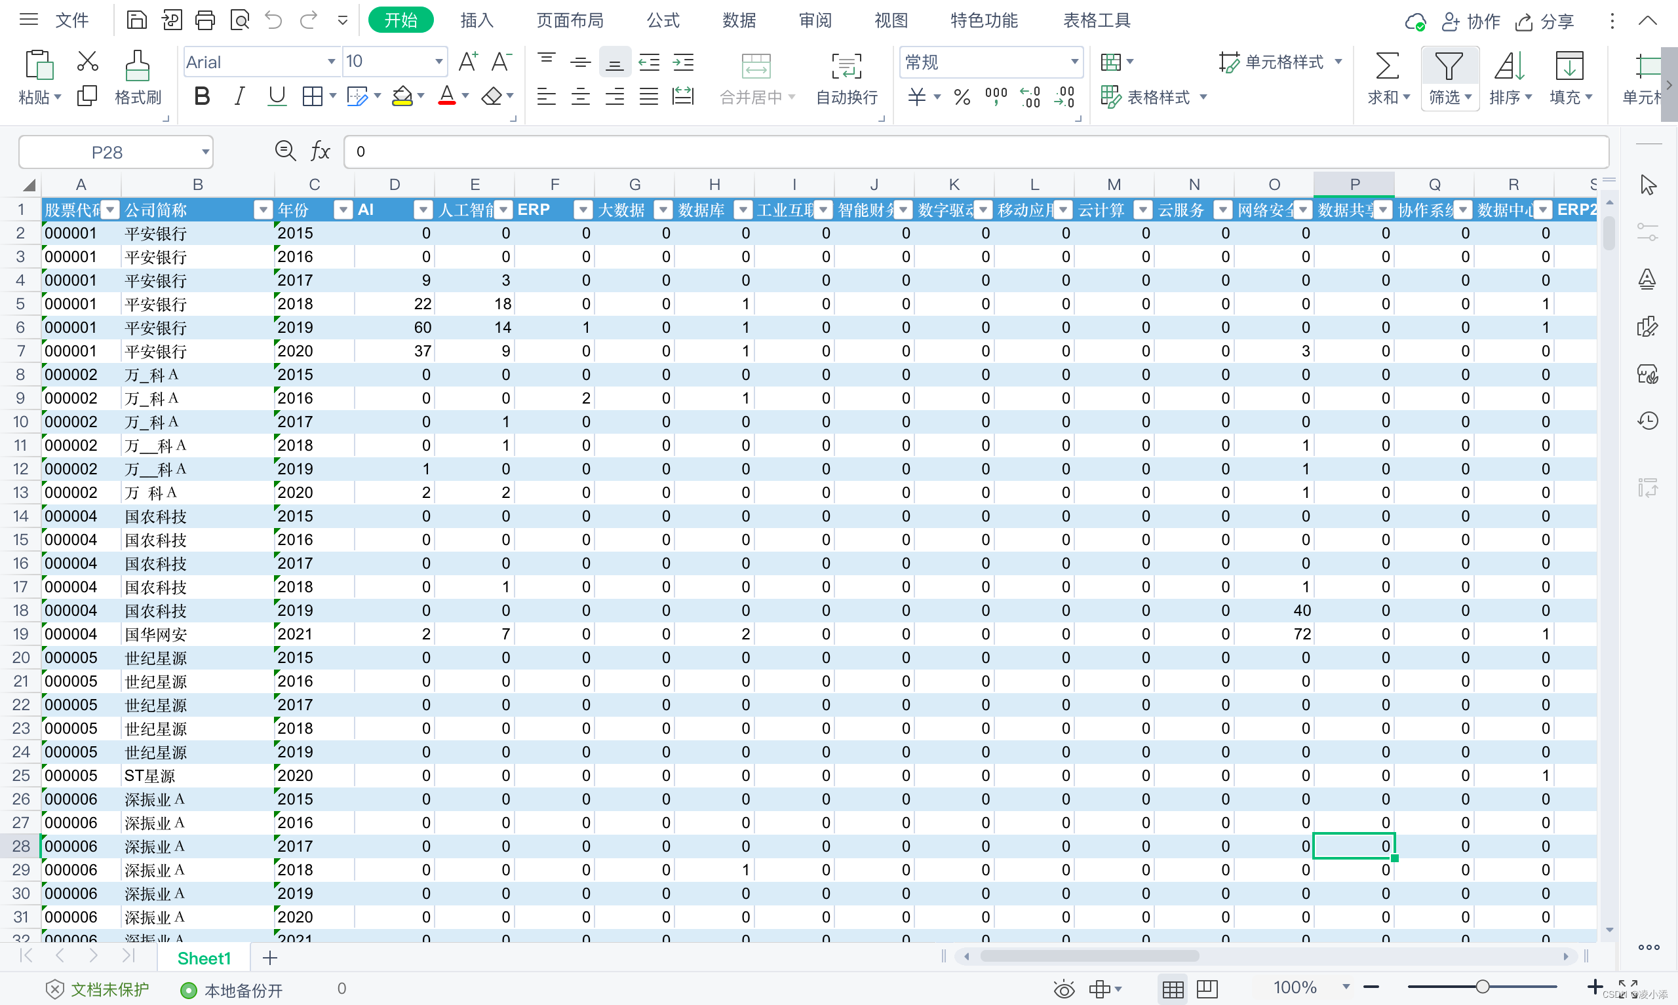This screenshot has height=1005, width=1678.
Task: Click the Format Painter (格式刷) icon
Action: pyautogui.click(x=138, y=66)
